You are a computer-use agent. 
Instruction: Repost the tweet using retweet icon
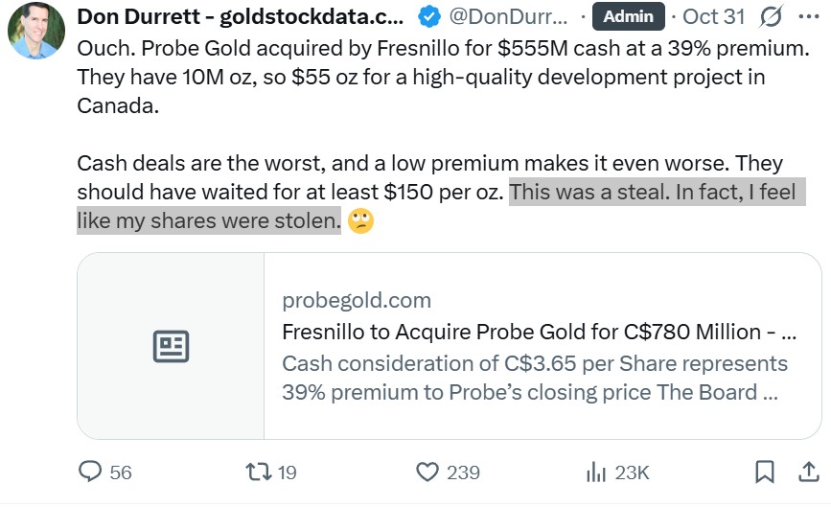point(259,472)
